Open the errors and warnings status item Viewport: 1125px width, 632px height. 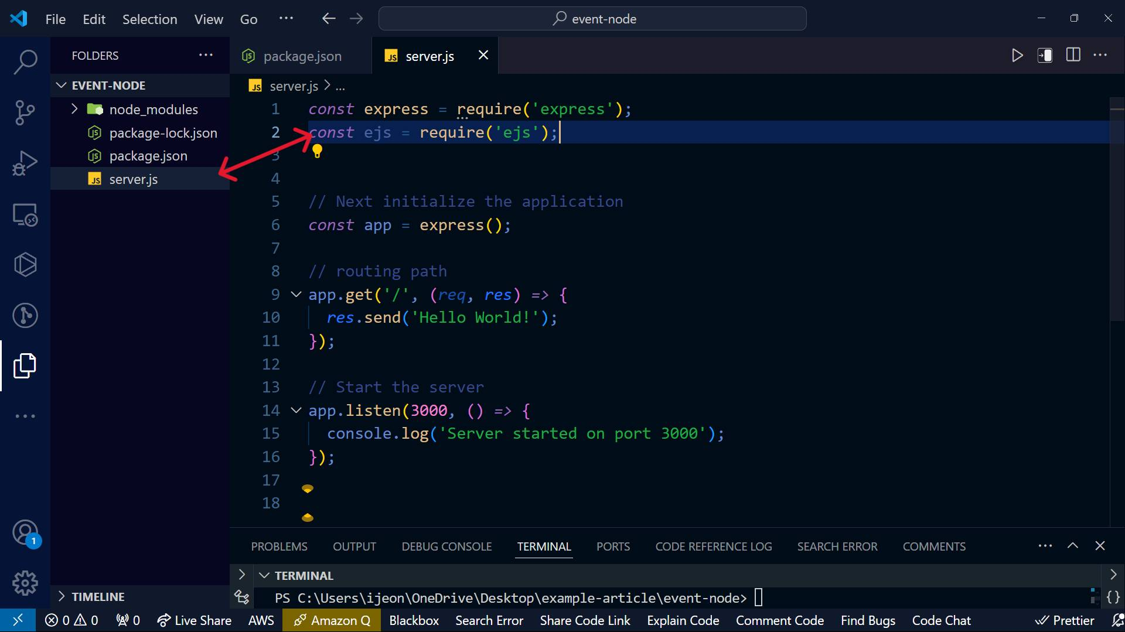point(71,620)
